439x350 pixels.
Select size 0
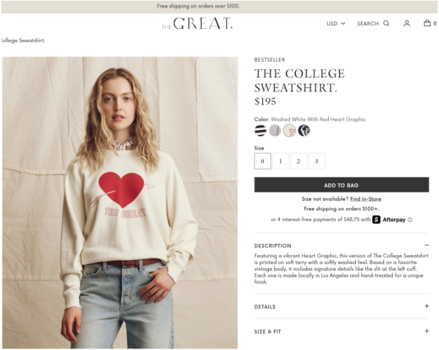click(x=263, y=161)
